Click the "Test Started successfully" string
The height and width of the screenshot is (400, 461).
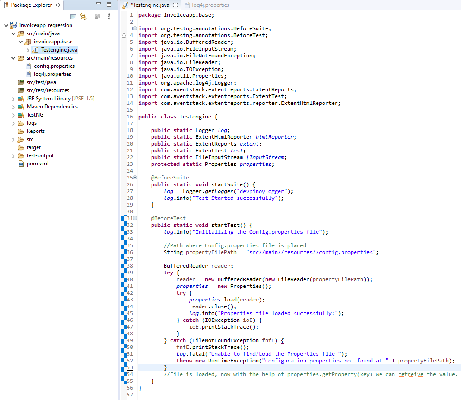[235, 198]
